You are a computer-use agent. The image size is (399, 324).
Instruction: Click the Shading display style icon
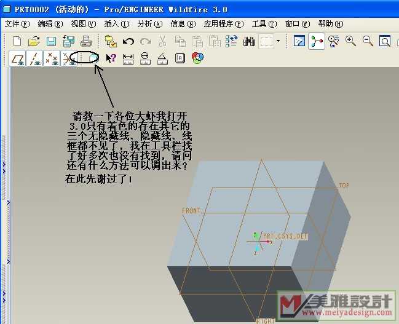tap(93, 58)
